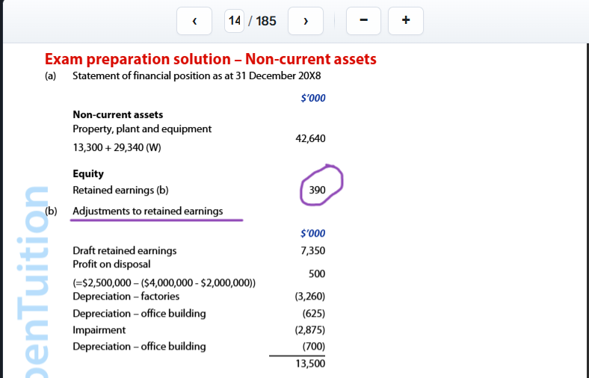
Task: Click 'Retained earnings (b)' line
Action: 120,190
